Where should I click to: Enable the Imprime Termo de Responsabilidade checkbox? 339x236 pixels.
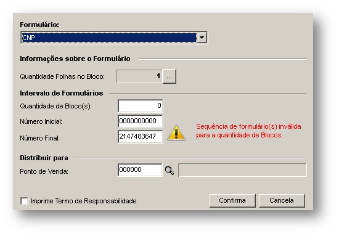24,201
